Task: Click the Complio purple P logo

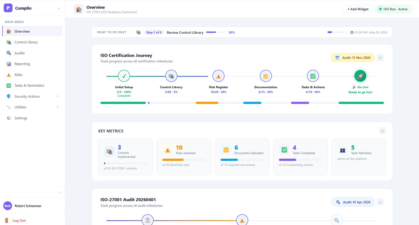Action: pos(8,8)
